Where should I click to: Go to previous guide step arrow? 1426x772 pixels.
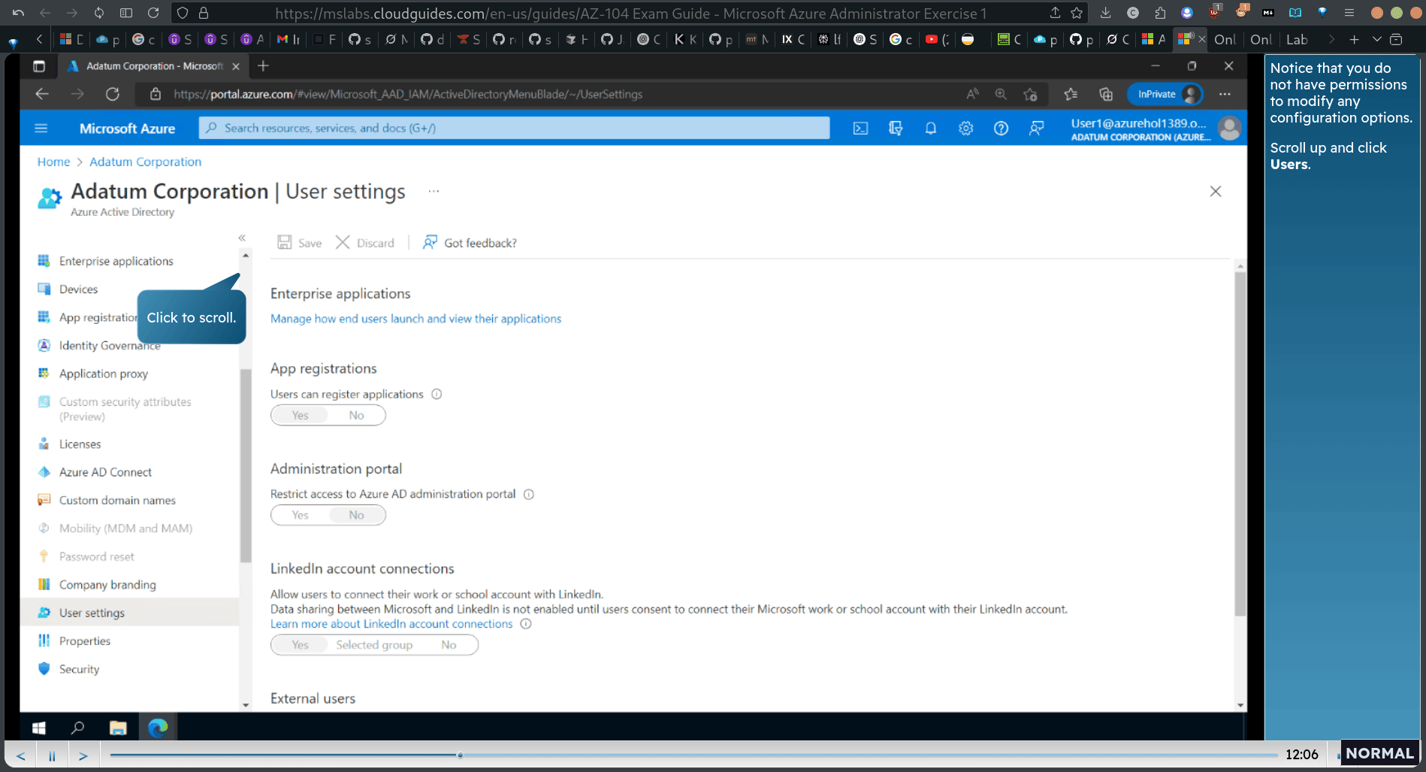(x=21, y=755)
